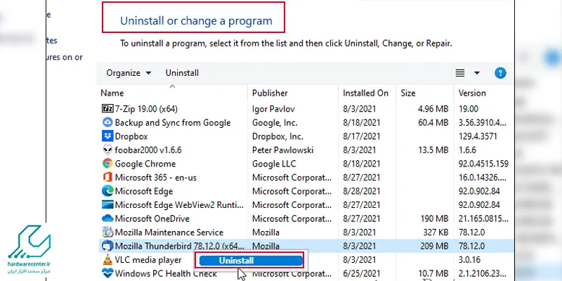Click the 16.0.14326 version cell
The height and width of the screenshot is (281, 562).
(483, 178)
